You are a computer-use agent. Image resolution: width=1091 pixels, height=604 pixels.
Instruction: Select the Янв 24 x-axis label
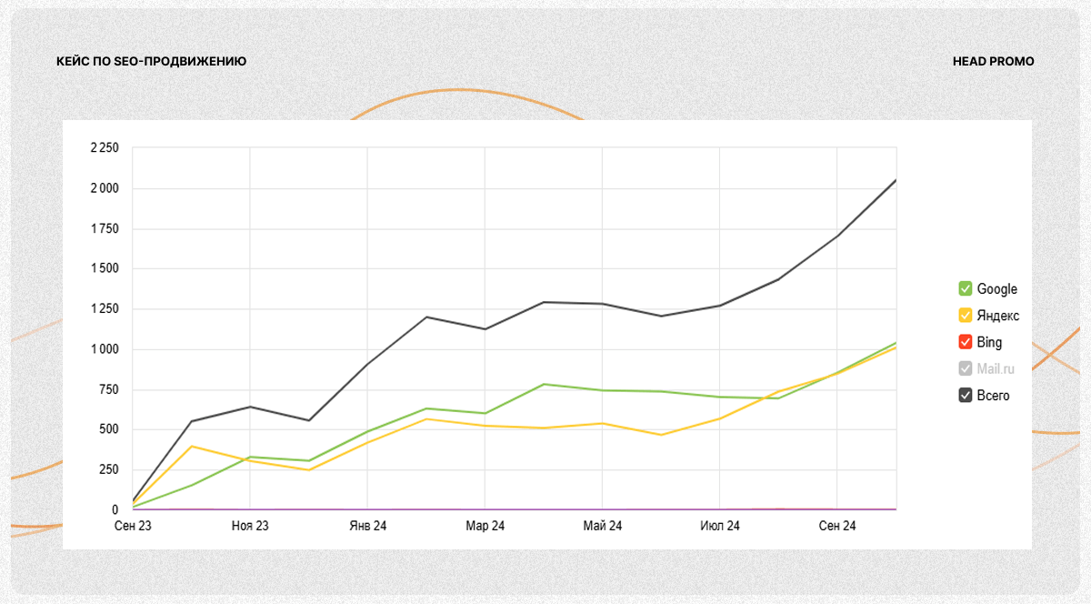[367, 526]
